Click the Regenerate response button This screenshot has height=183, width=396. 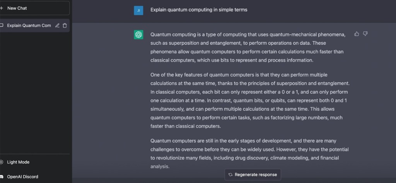253,175
